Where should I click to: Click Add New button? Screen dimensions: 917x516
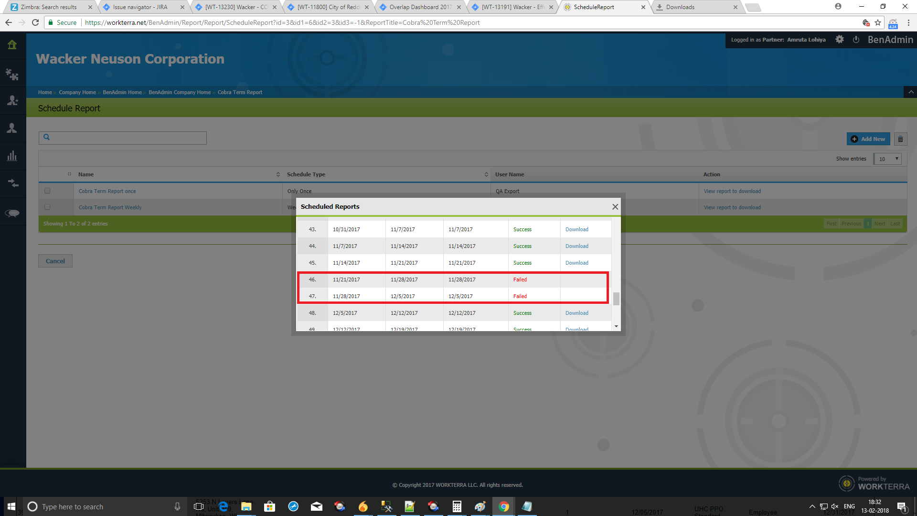[x=868, y=139]
